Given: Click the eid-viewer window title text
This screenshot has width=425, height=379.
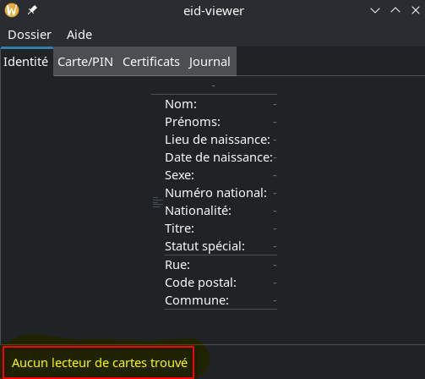Looking at the screenshot, I should pos(214,11).
